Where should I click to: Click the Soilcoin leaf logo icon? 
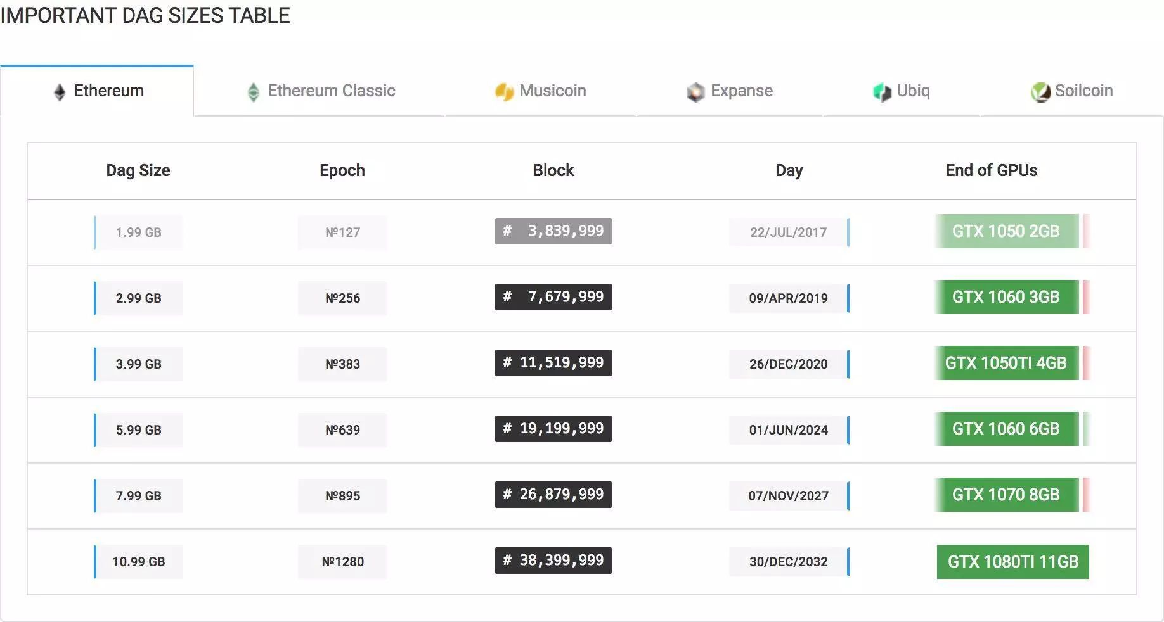(x=1040, y=92)
